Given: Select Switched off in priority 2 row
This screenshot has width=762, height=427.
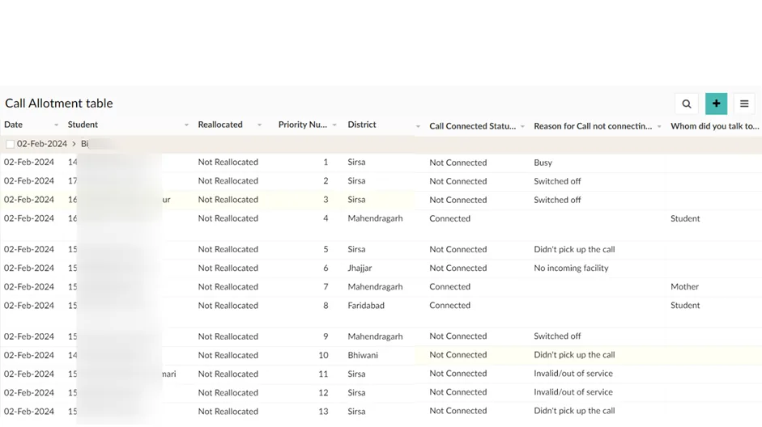Looking at the screenshot, I should (557, 181).
